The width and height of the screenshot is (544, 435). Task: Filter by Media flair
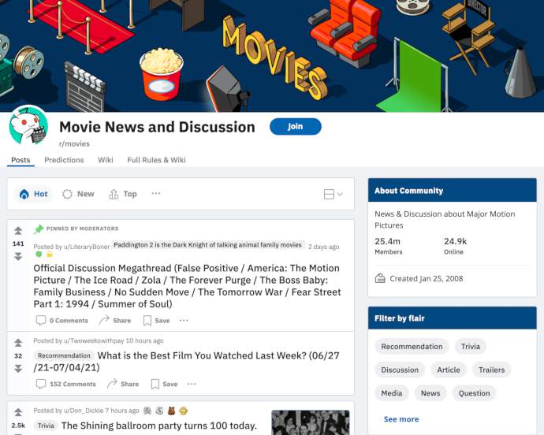[x=392, y=393]
